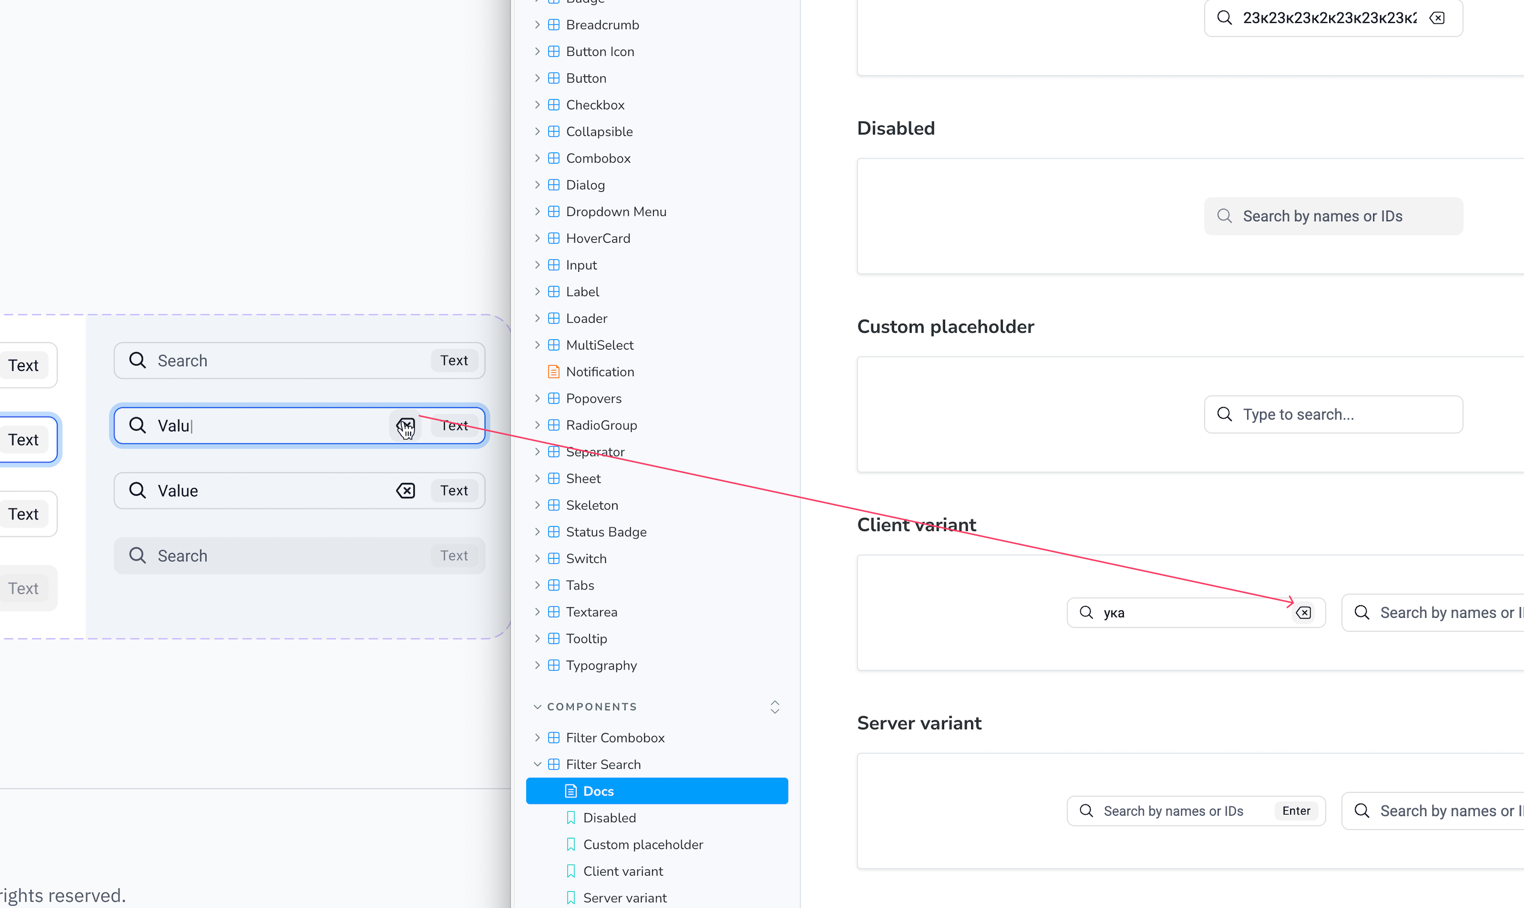This screenshot has width=1524, height=908.
Task: Click magnifier icon in Server variant Enter field
Action: pos(1086,810)
